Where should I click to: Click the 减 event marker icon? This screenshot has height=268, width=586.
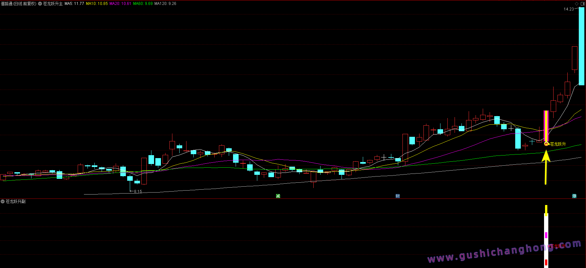(x=278, y=196)
